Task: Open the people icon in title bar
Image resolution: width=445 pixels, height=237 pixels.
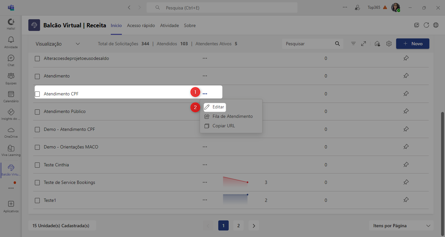Action: coord(358,7)
